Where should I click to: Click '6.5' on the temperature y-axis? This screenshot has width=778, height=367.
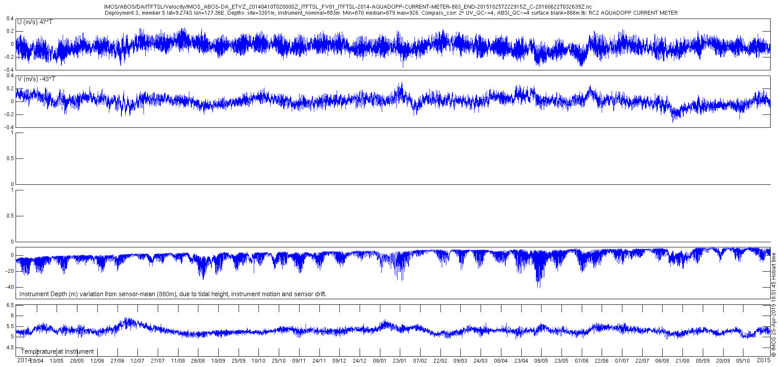pyautogui.click(x=10, y=305)
